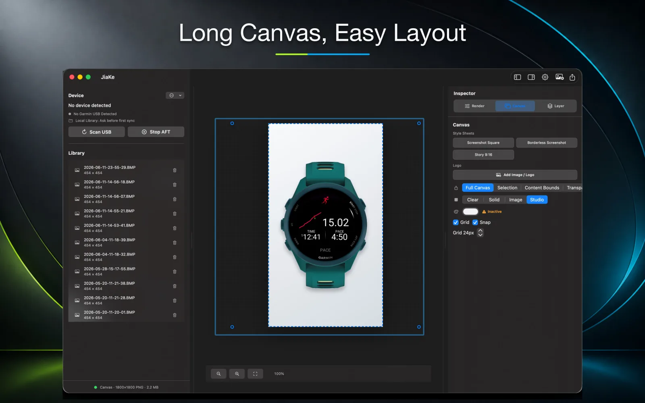Screen dimensions: 645x403
Task: Click the share export toolbar icon
Action: point(572,77)
